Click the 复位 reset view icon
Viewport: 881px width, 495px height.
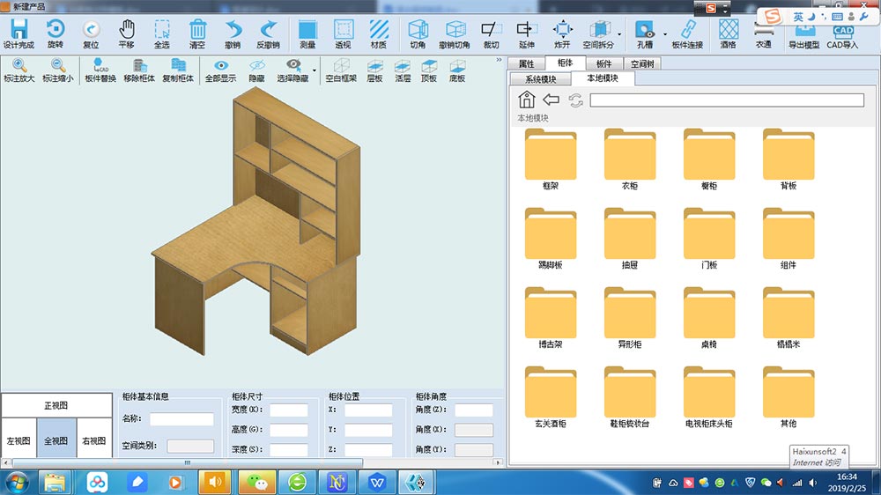91,29
